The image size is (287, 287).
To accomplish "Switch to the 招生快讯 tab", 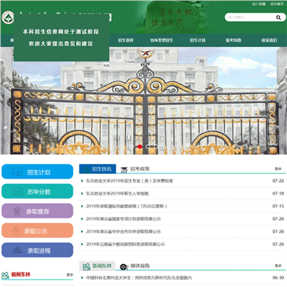I will point(97,169).
